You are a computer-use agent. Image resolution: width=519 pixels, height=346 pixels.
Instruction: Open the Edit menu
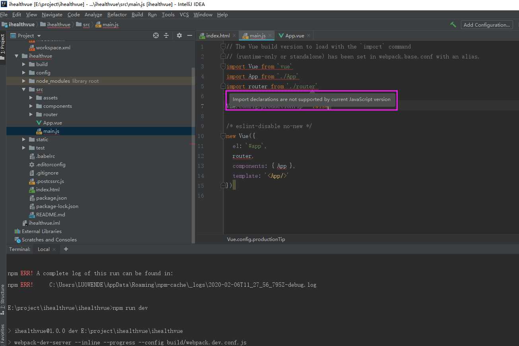pos(17,15)
